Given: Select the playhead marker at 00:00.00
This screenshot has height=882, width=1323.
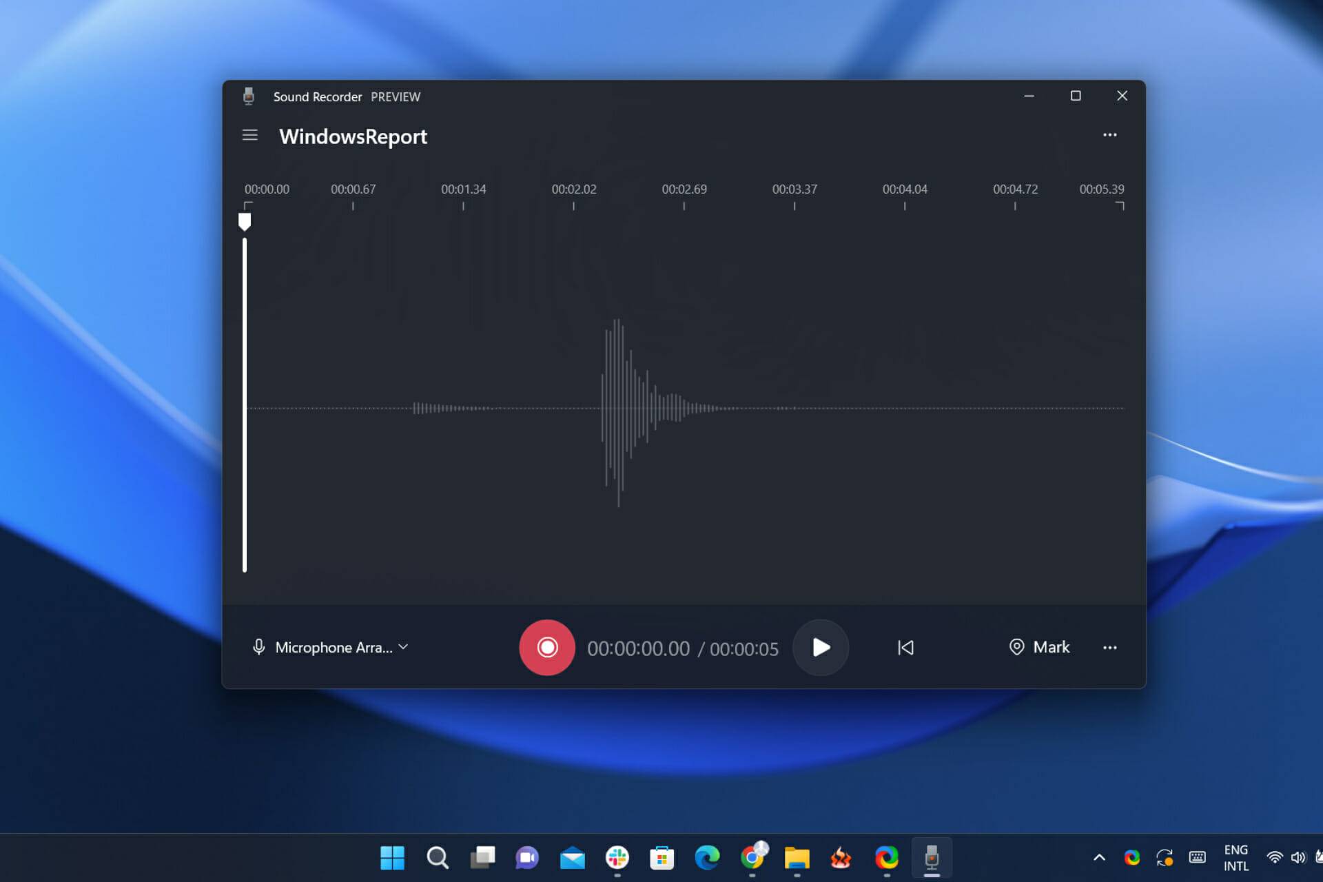Looking at the screenshot, I should coord(245,221).
